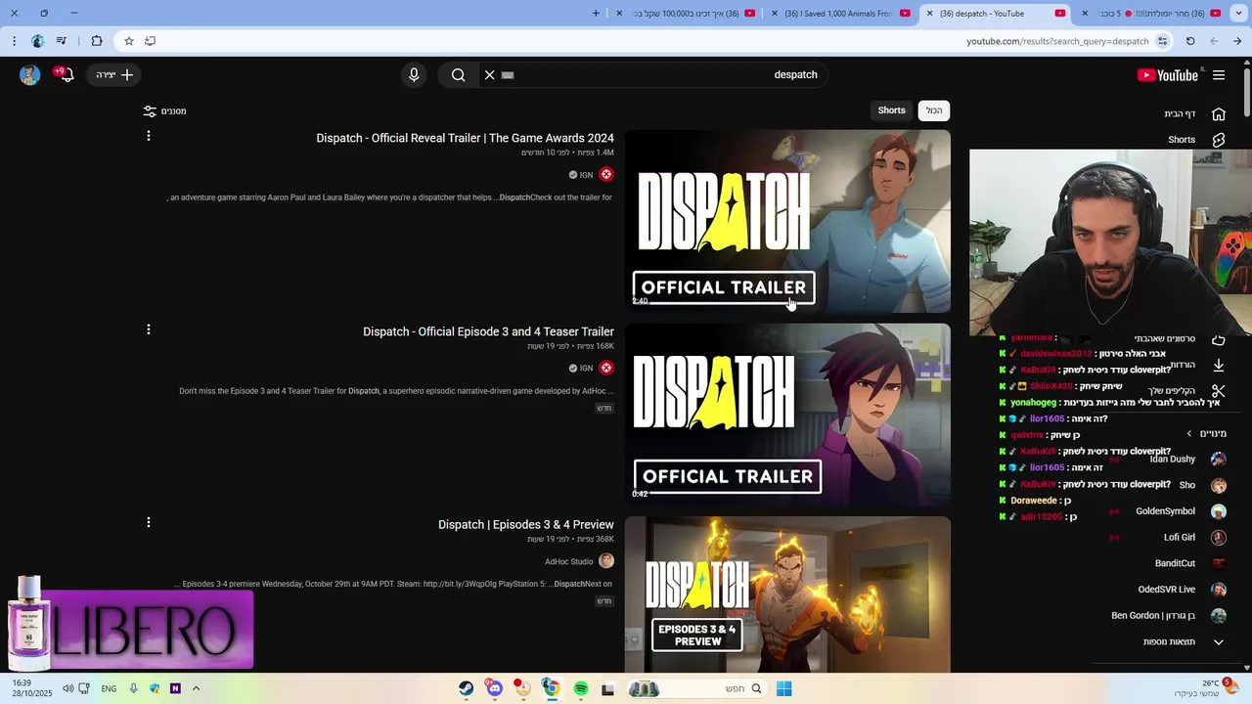Select the Shorts filter chip

891,110
